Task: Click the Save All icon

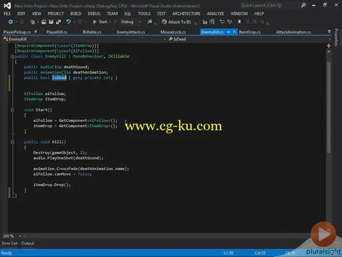Action: click(58, 22)
